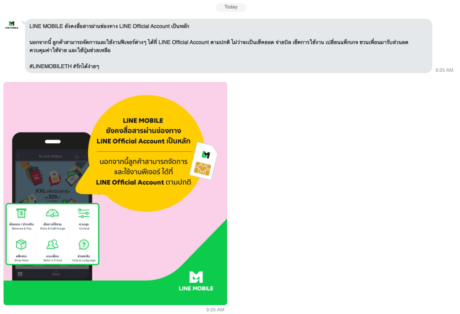Tap the Shop Now package box icon

pos(21,245)
